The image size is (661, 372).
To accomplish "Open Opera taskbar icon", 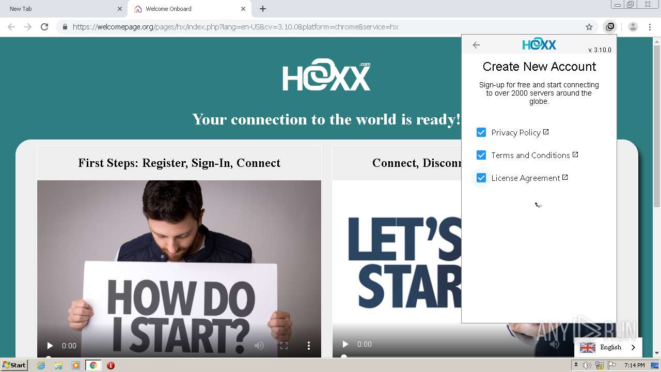I will point(111,365).
